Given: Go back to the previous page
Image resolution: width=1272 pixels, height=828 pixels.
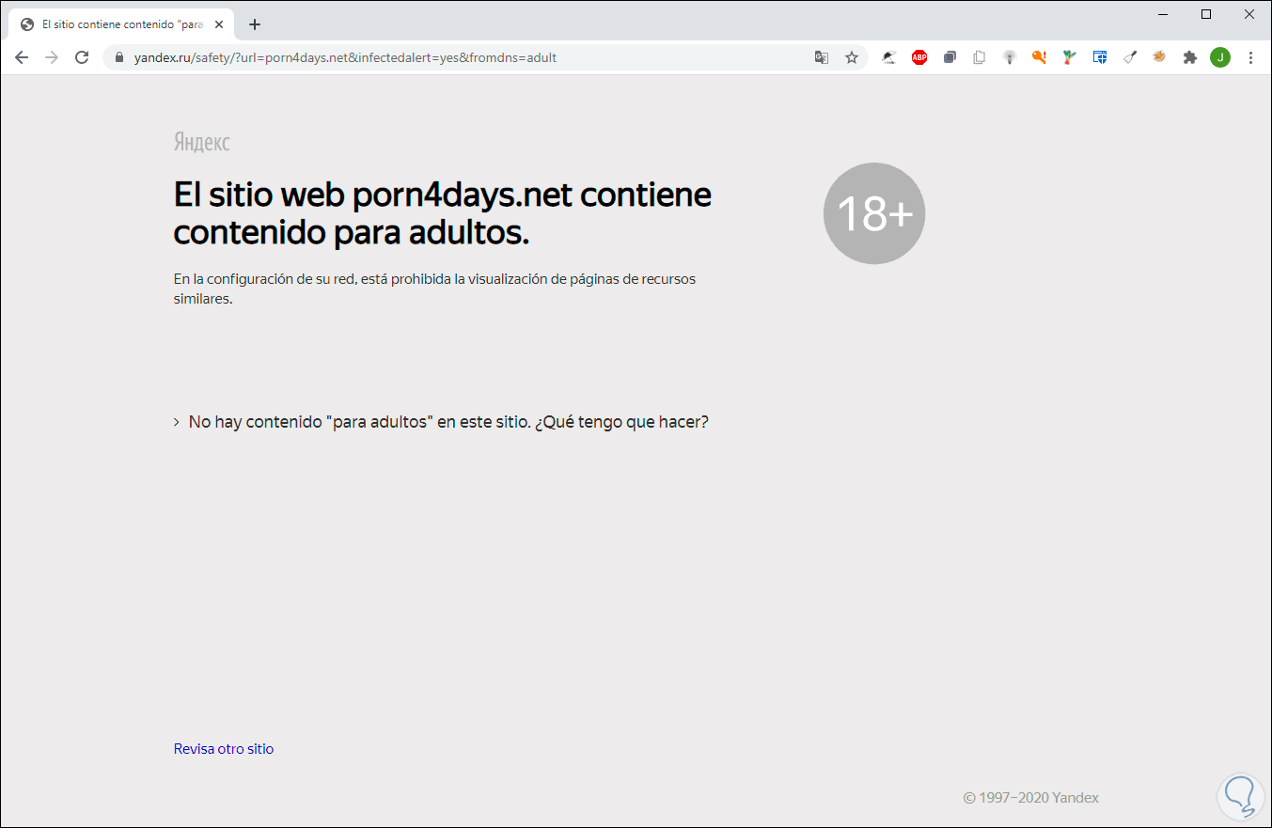Looking at the screenshot, I should click(x=22, y=57).
